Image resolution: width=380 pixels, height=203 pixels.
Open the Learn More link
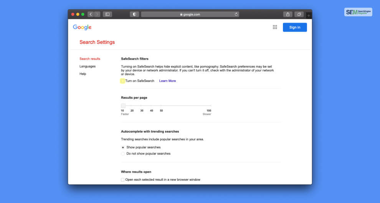pyautogui.click(x=167, y=81)
